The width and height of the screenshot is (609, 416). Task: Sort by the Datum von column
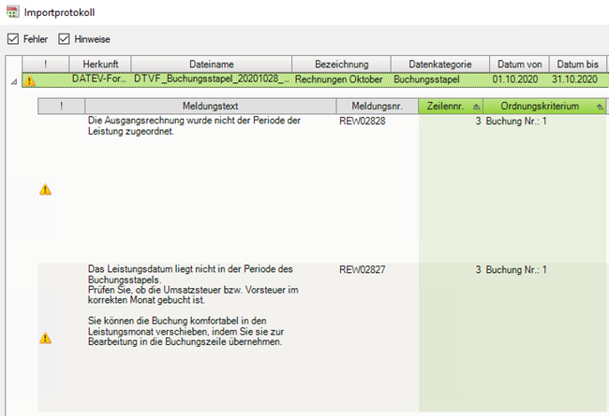point(517,64)
